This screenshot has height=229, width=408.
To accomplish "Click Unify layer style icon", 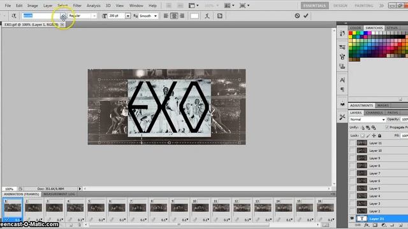I will pyautogui.click(x=374, y=127).
